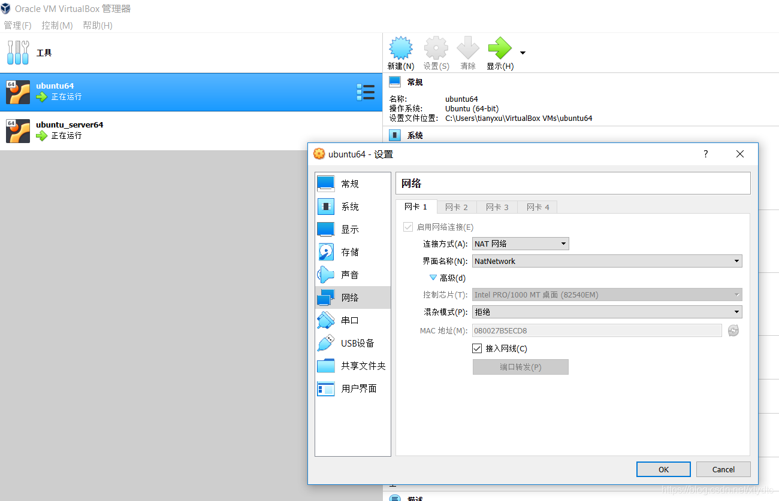
Task: Click Storage (存储) disk icon in sidebar
Action: click(x=326, y=252)
